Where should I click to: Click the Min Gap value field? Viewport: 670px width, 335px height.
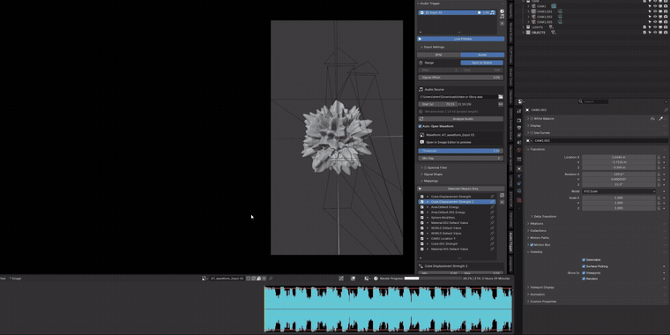(460, 158)
